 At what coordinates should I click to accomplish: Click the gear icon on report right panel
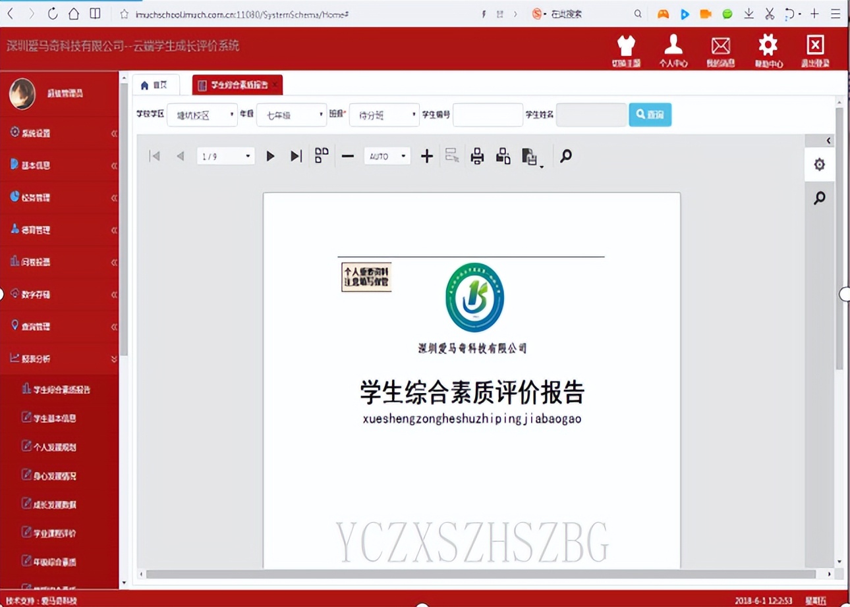[820, 164]
